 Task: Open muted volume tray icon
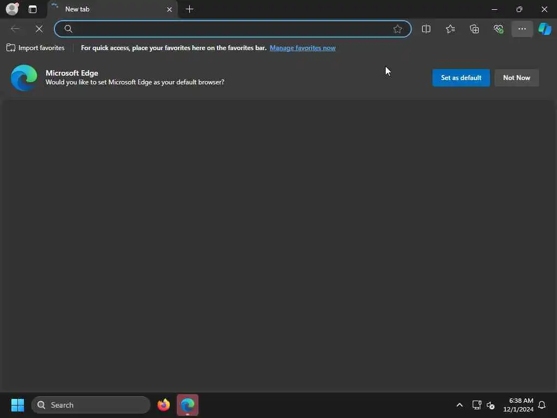tap(491, 405)
